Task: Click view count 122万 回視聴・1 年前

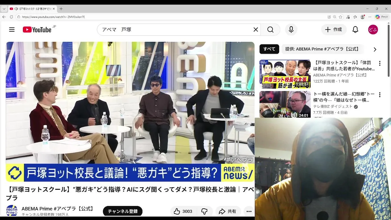Action: (x=331, y=81)
